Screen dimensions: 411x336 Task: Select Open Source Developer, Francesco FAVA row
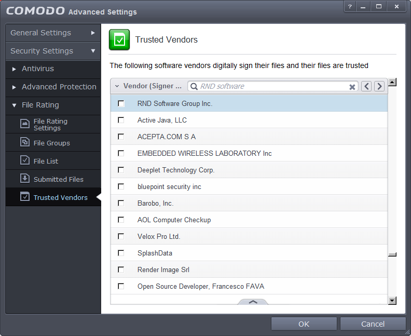[x=249, y=286]
